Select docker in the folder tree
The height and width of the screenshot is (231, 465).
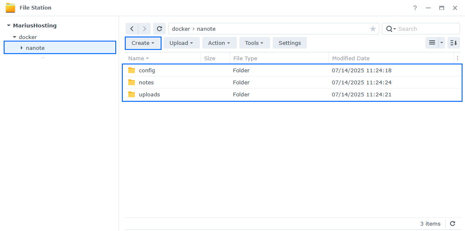[28, 37]
